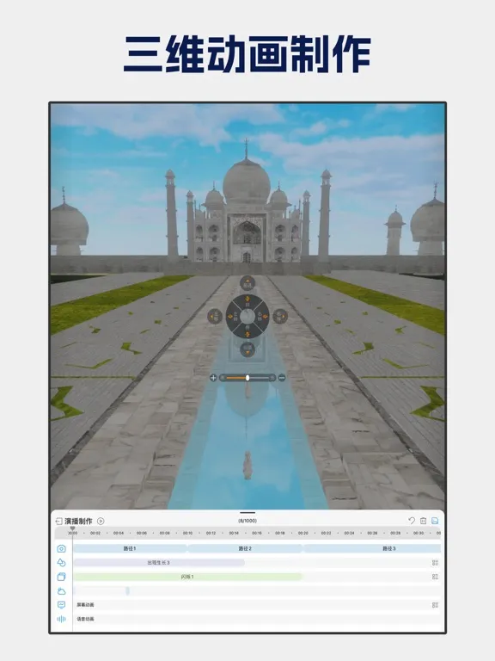The width and height of the screenshot is (495, 661).
Task: Select the camera path track icon
Action: point(62,548)
